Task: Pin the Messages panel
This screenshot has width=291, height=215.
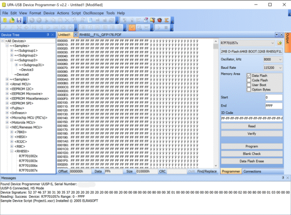Action: click(283, 177)
